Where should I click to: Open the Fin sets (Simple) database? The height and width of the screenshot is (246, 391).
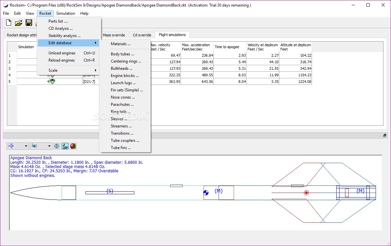point(125,90)
